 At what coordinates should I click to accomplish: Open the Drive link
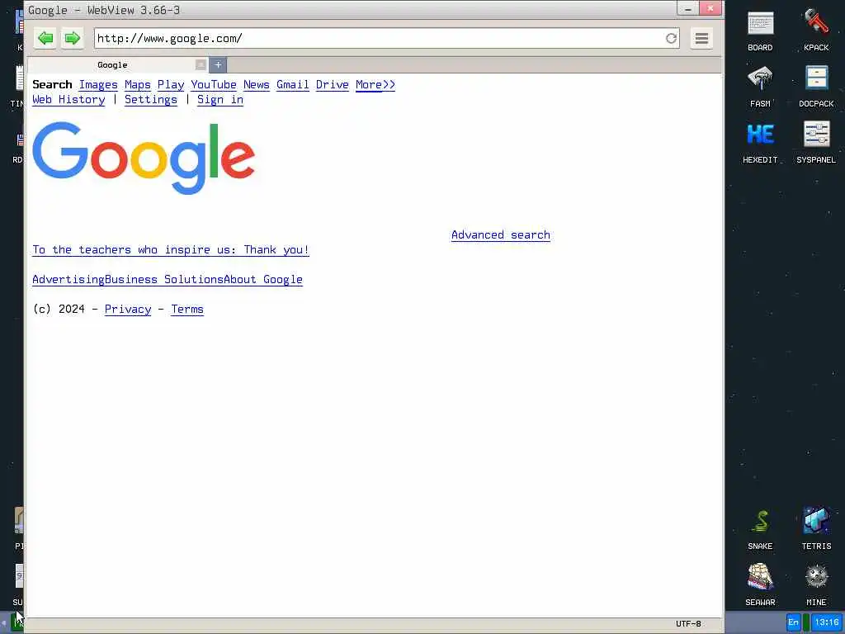click(332, 85)
